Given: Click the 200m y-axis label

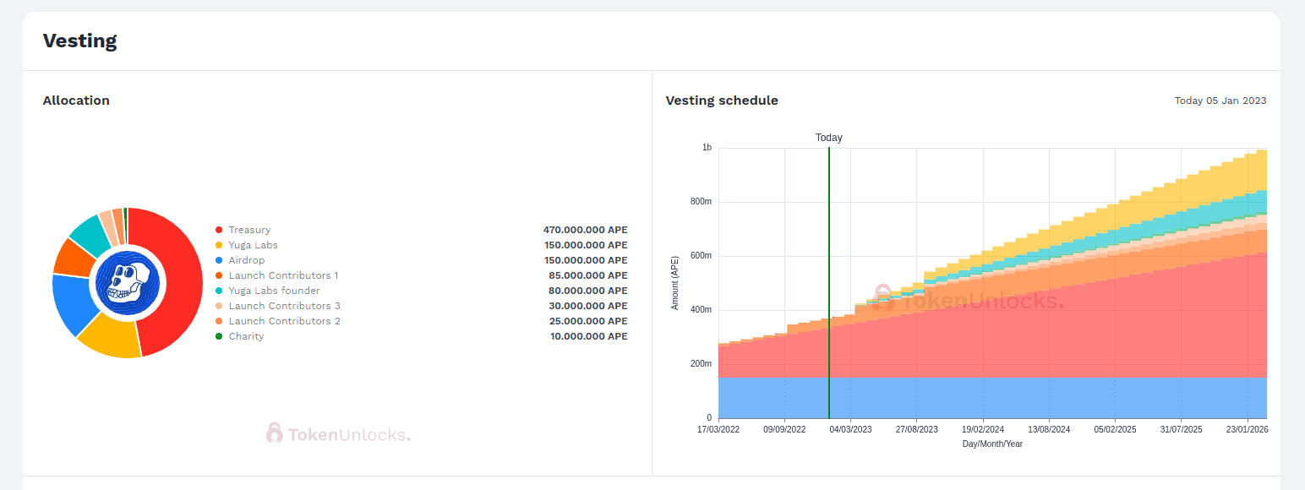Looking at the screenshot, I should [x=702, y=364].
